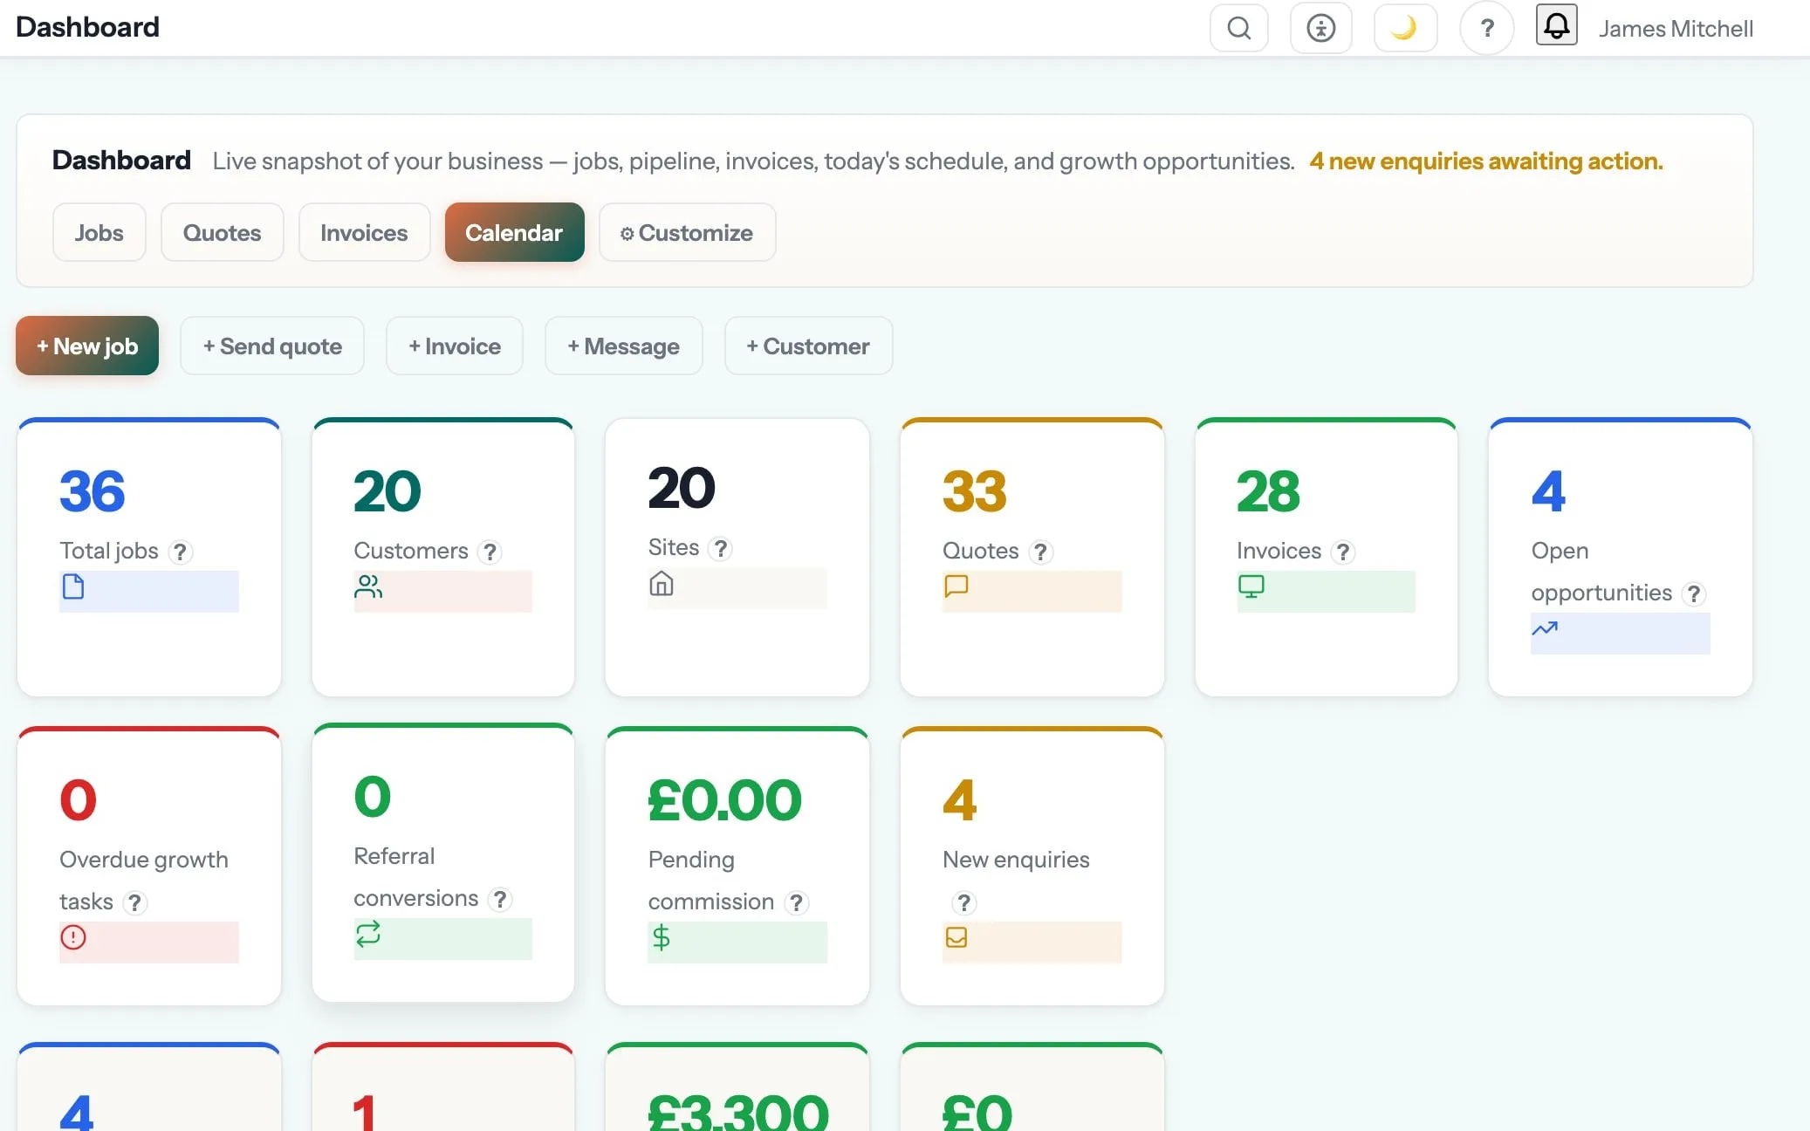Click the Referral conversions help icon
Viewport: 1810px width, 1131px height.
coord(500,899)
